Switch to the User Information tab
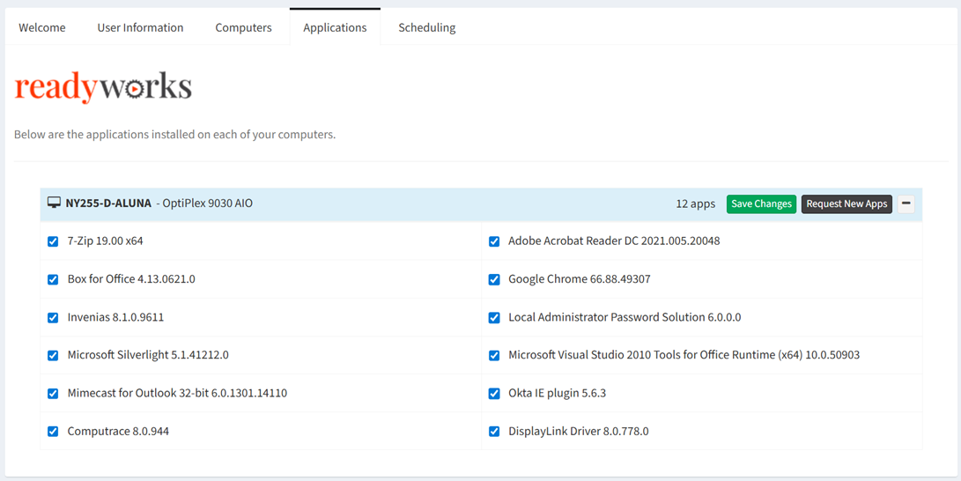Image resolution: width=961 pixels, height=481 pixels. tap(140, 27)
